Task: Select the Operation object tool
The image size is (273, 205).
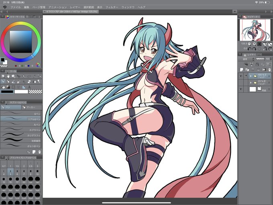Action: click(13, 76)
